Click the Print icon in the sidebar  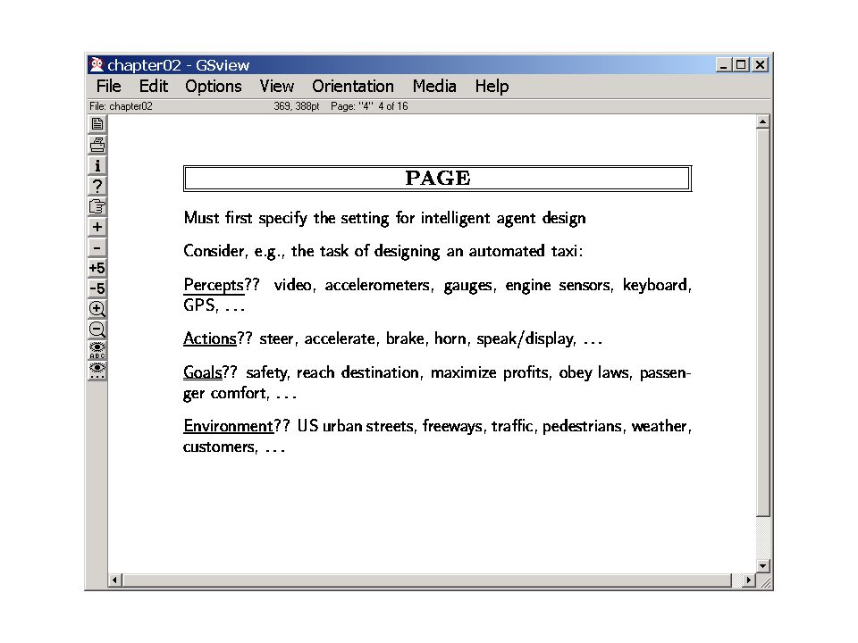pos(97,145)
